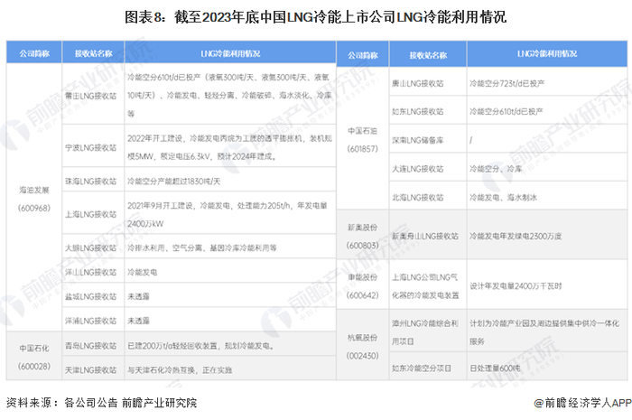Select text starting '2022年开工建设，冷能发电丙烷为工质'

pos(229,147)
